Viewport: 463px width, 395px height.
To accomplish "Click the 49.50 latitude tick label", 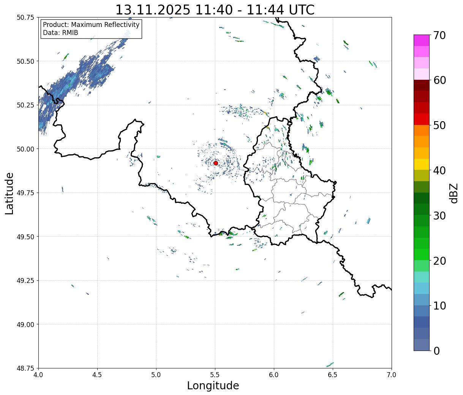I will coord(25,237).
